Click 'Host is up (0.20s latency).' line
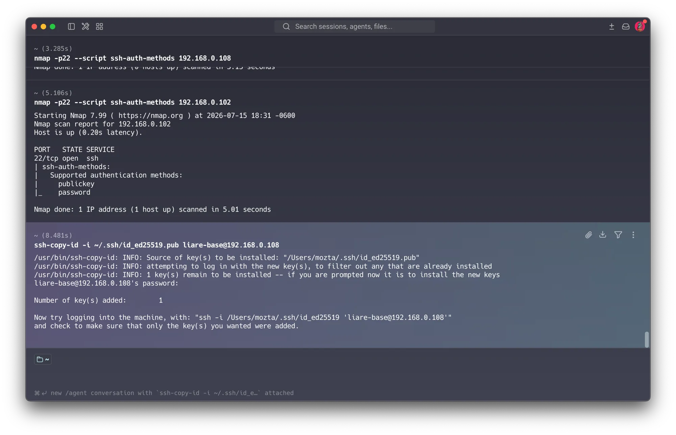The image size is (676, 435). point(88,133)
